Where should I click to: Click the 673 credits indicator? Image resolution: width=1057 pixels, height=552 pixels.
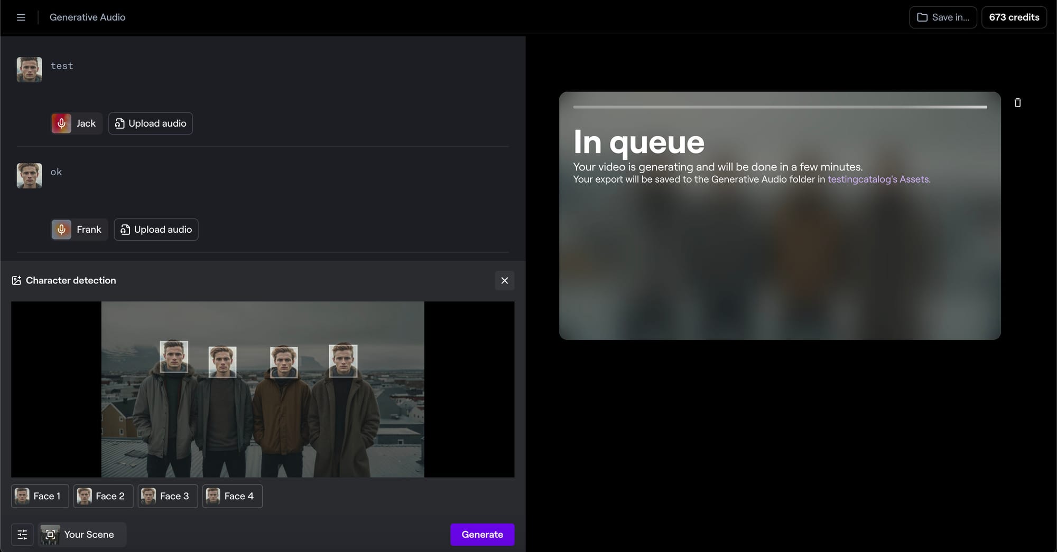[x=1014, y=17]
